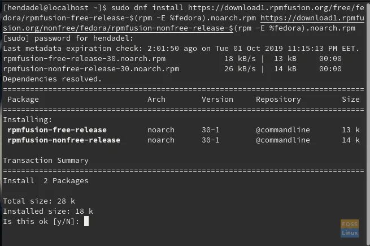Screen dimensions: 370x246
Task: Click the Transaction Summary heading
Action: pyautogui.click(x=46, y=161)
